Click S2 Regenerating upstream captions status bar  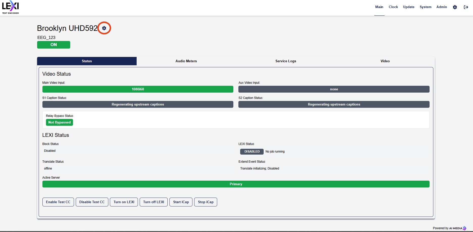(x=334, y=104)
